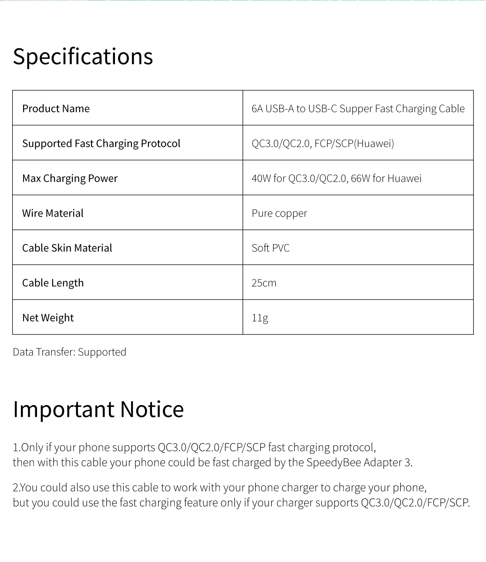Click the 11g weight value
The height and width of the screenshot is (562, 486).
tap(260, 318)
